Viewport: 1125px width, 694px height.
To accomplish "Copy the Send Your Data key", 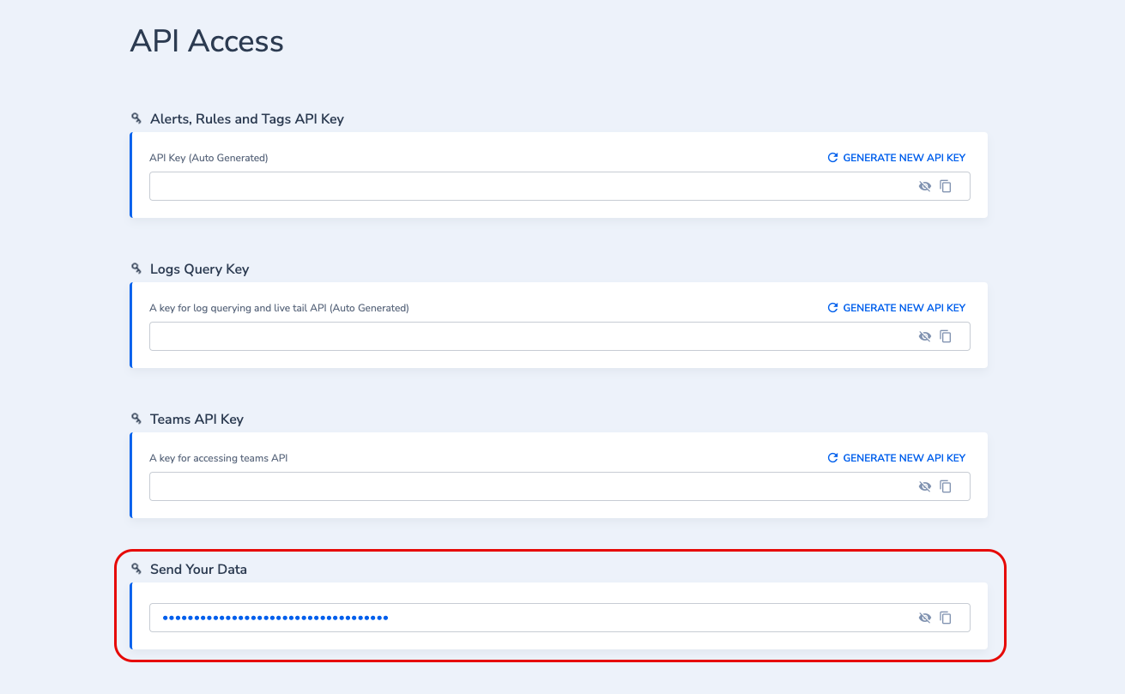I will pos(946,618).
